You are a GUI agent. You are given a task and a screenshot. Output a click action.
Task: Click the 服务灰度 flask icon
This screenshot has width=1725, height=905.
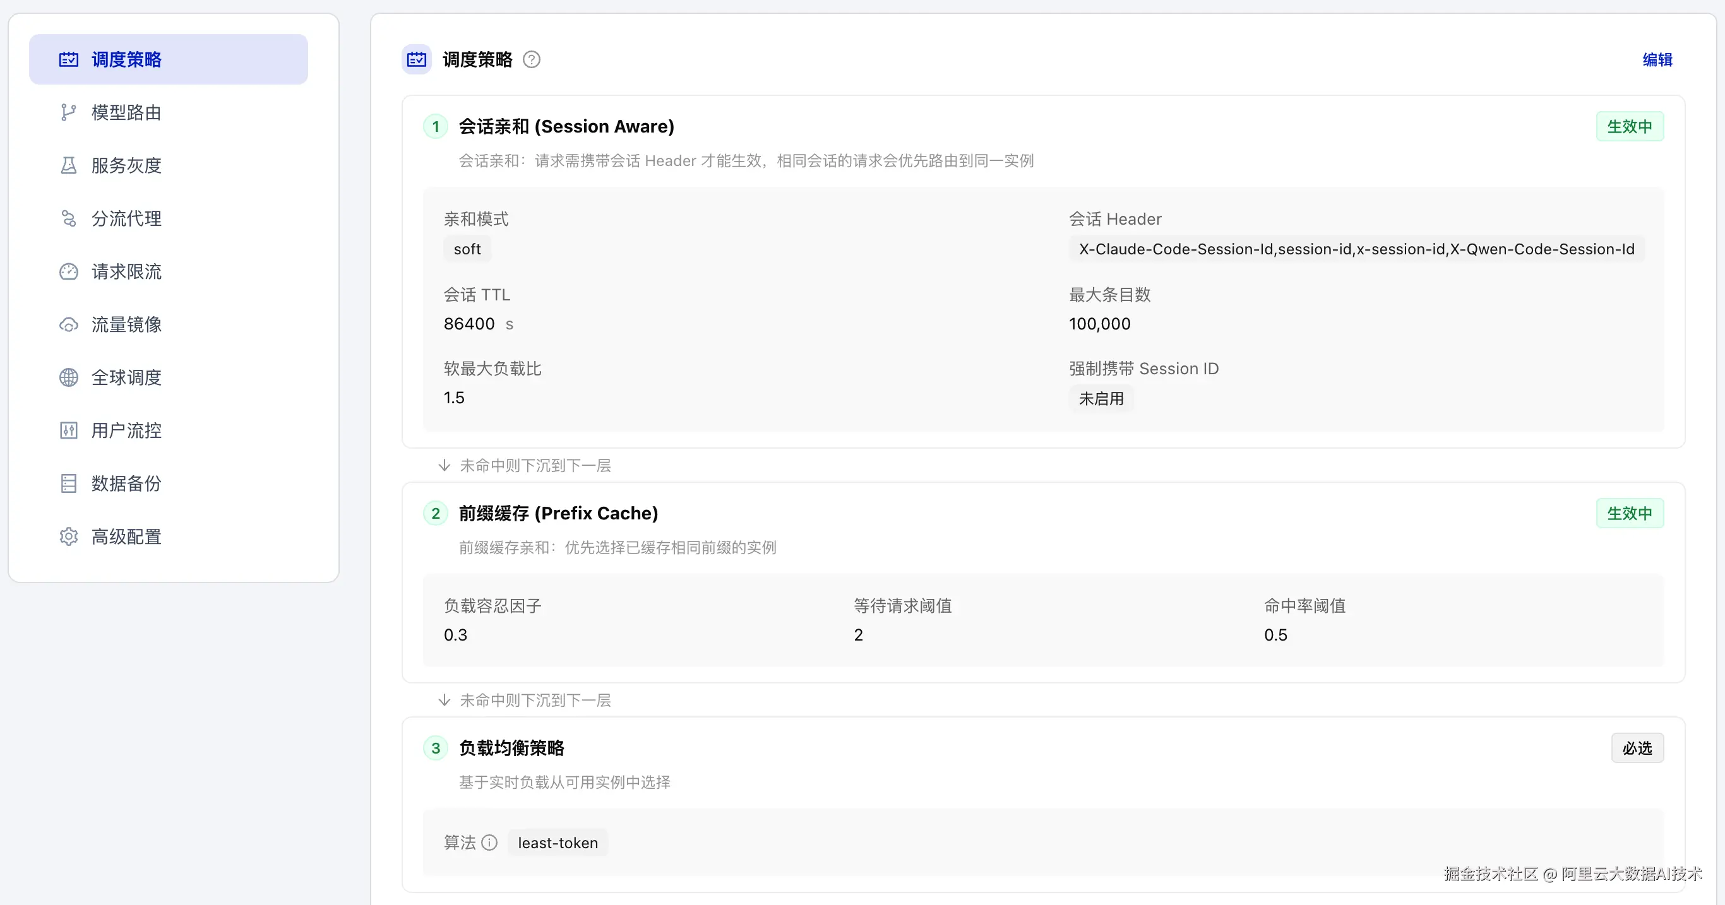(68, 165)
